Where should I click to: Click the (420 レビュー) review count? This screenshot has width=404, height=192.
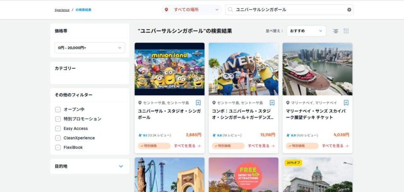pos(307,135)
